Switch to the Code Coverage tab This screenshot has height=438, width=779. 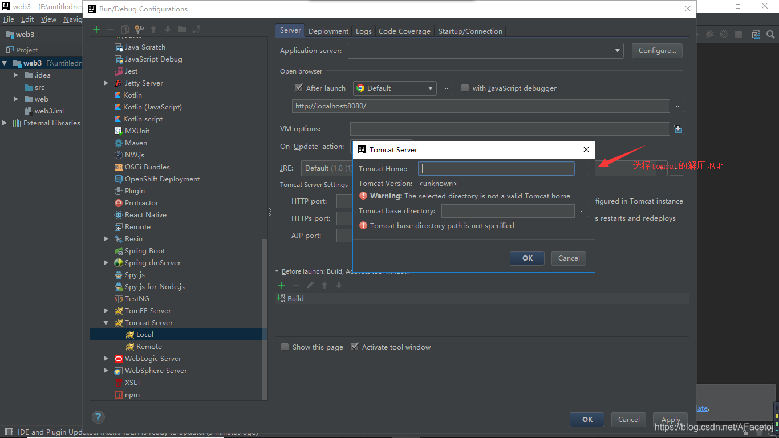(x=404, y=31)
